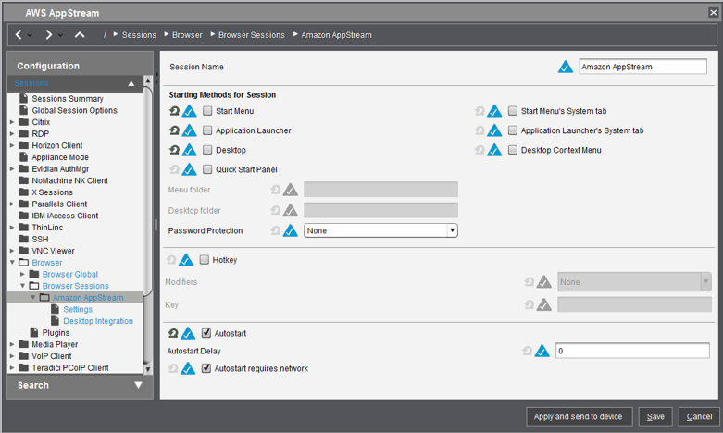Click the blue triangle icon next to Session Name
723x433 pixels.
tap(566, 67)
